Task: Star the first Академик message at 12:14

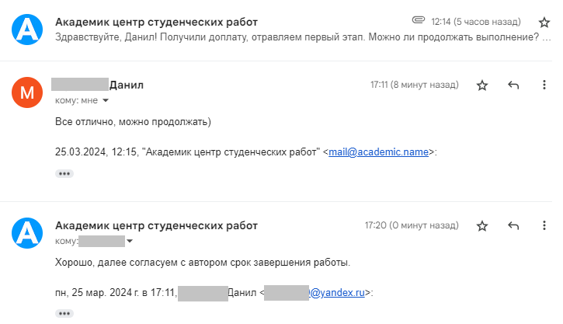Action: (x=544, y=23)
